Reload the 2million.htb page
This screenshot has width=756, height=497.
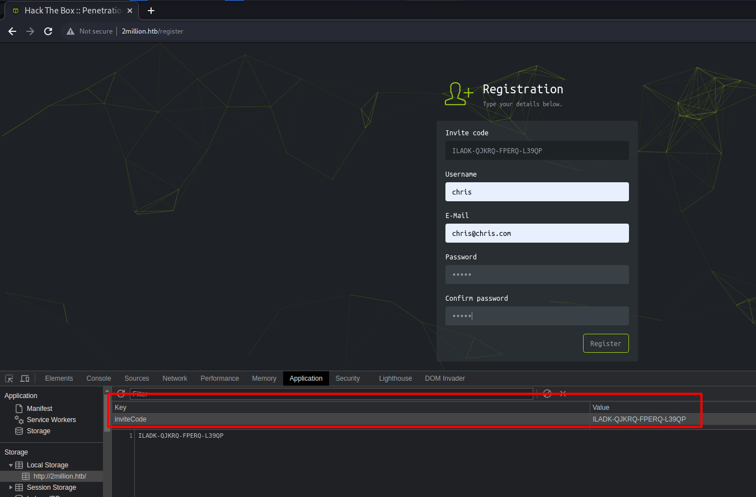coord(48,31)
